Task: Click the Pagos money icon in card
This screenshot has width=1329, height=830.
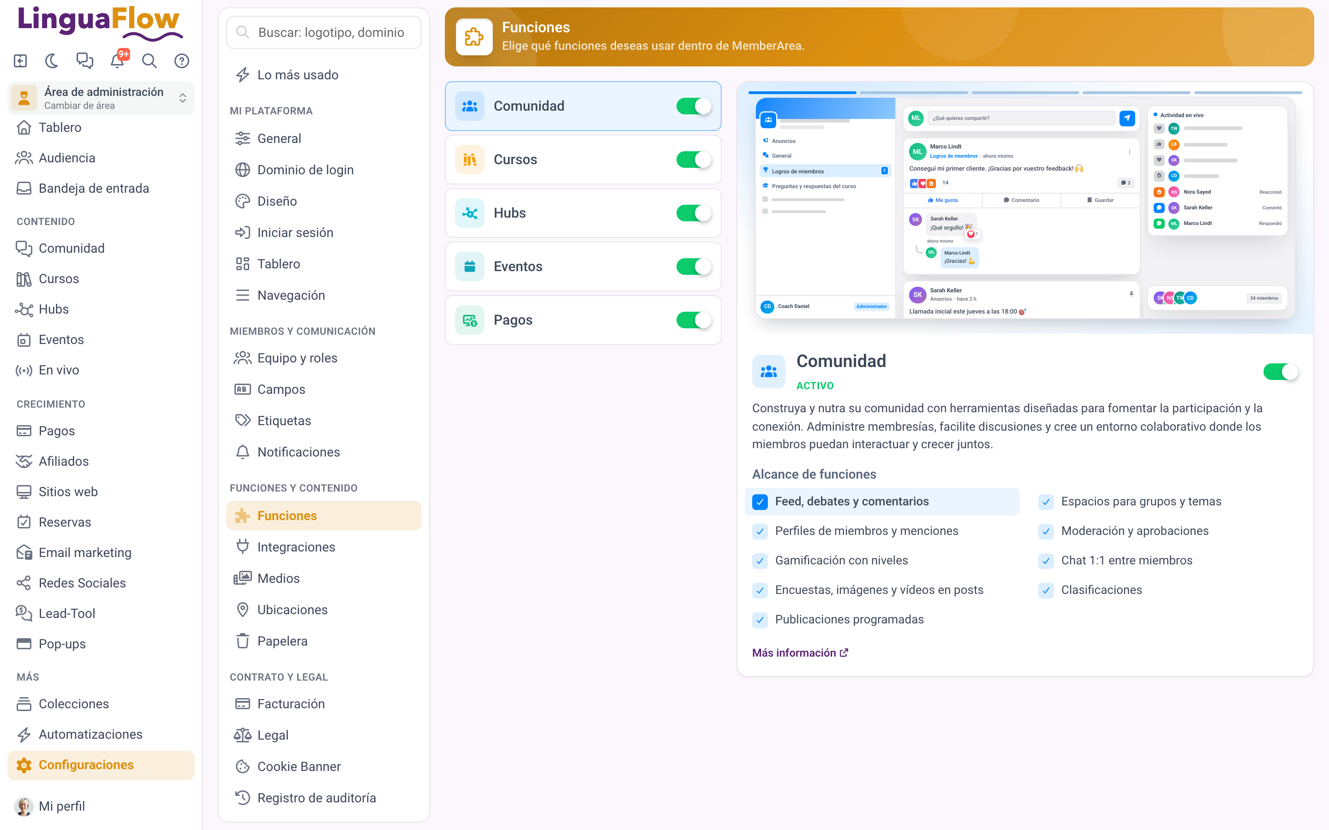Action: pyautogui.click(x=470, y=320)
